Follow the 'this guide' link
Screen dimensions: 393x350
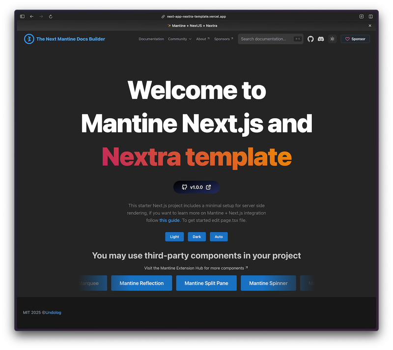pos(169,220)
